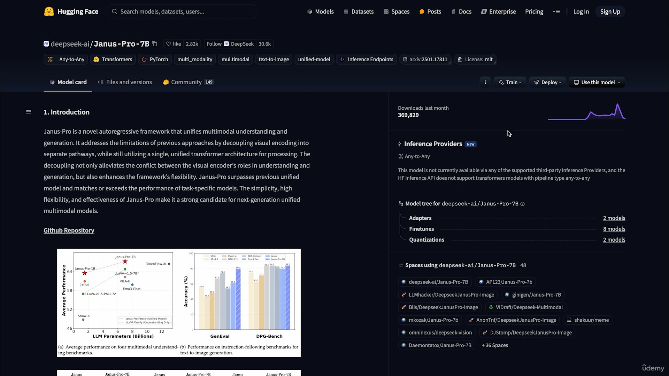Viewport: 669px width, 376px height.
Task: Open the table of contents hamburger icon
Action: (x=29, y=112)
